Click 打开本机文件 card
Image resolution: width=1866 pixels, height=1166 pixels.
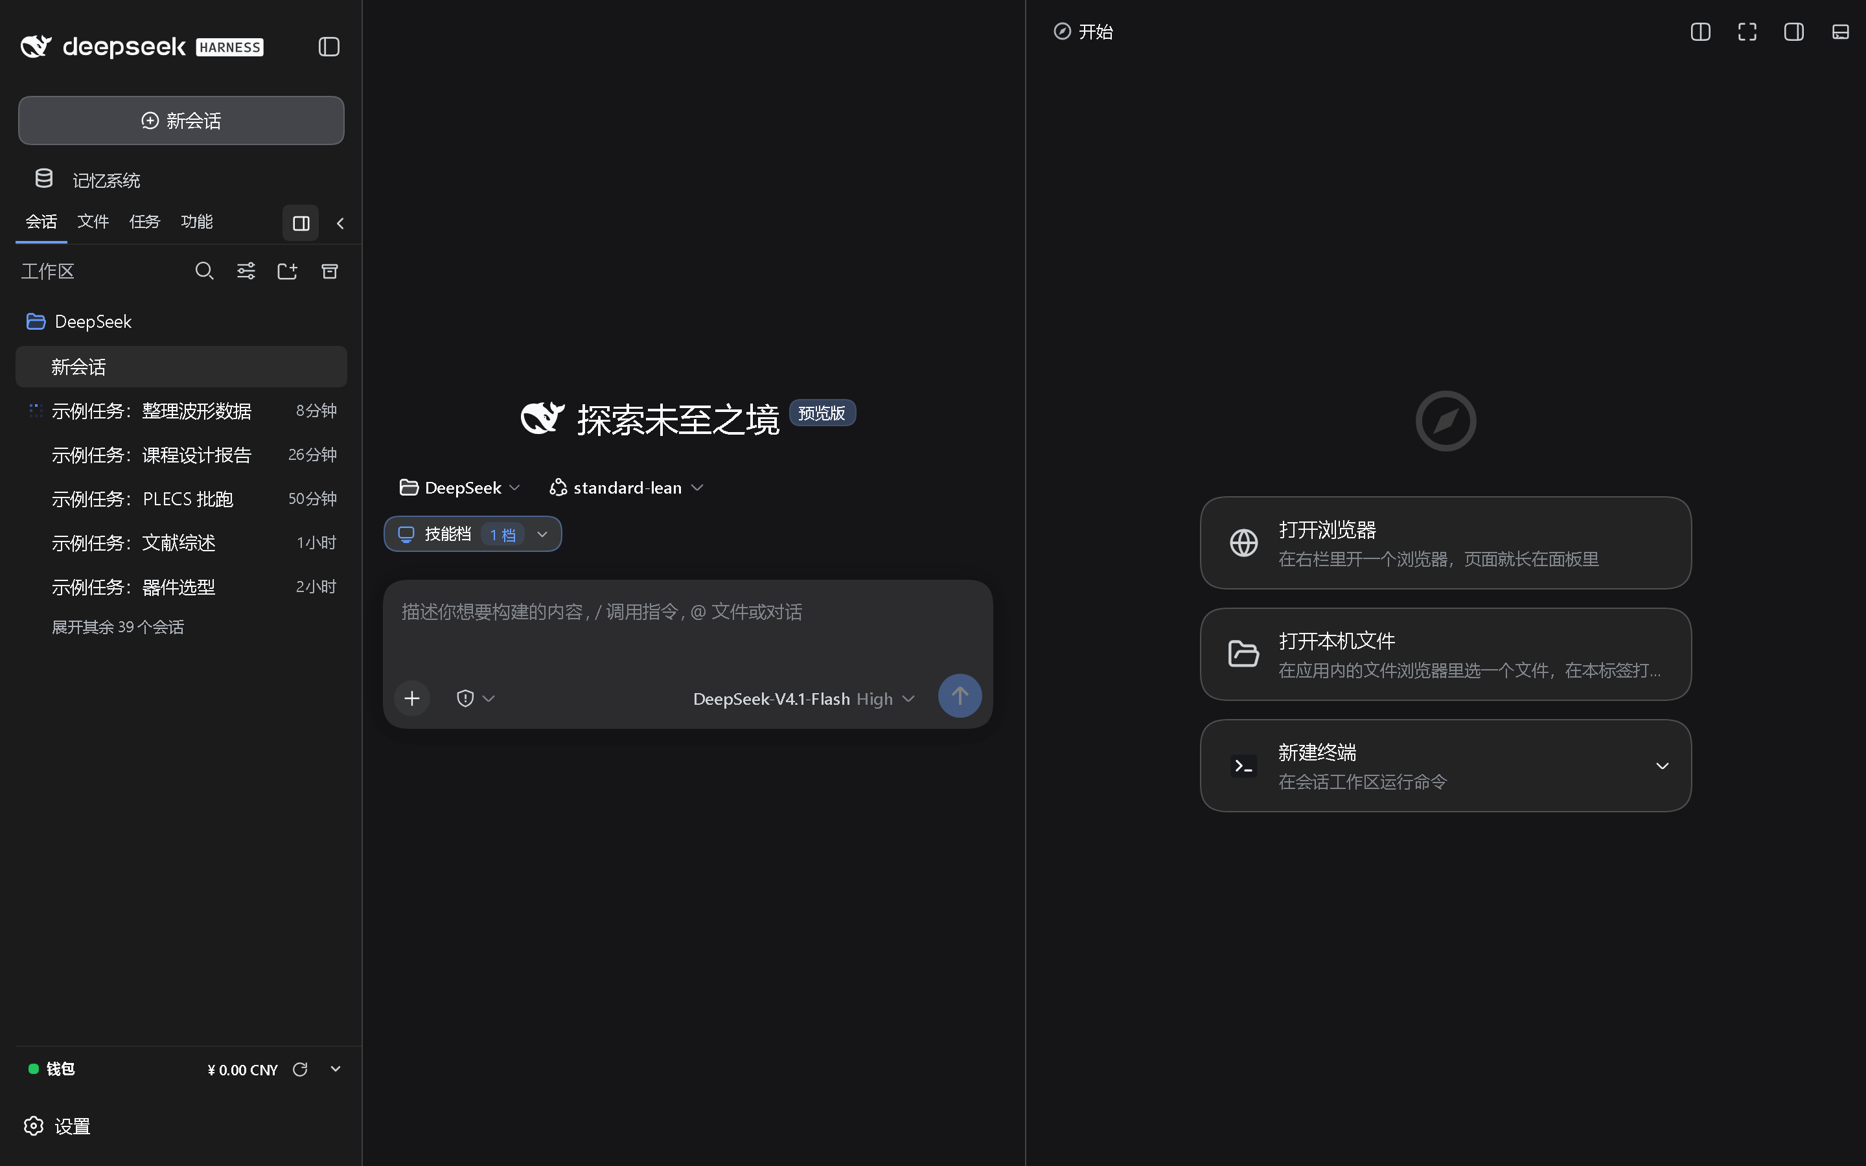click(x=1446, y=654)
